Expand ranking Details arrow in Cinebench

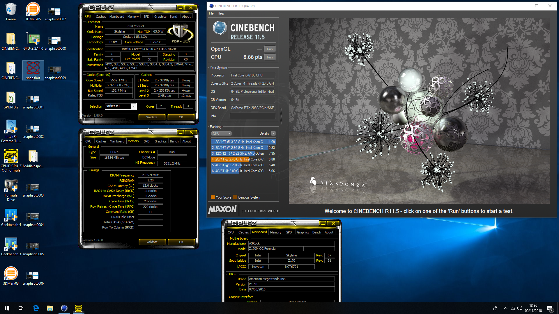[273, 133]
